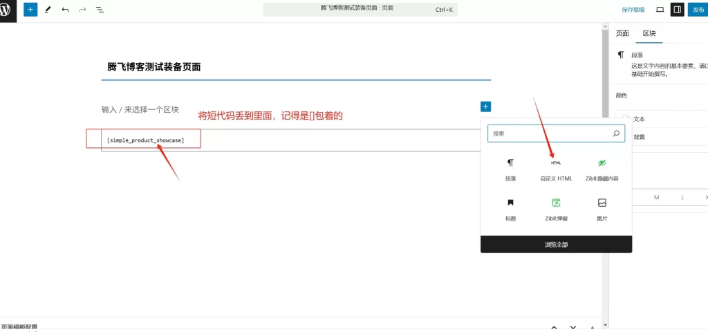Insert the Zibll:隐藏内容 block
The image size is (708, 332).
coord(602,169)
